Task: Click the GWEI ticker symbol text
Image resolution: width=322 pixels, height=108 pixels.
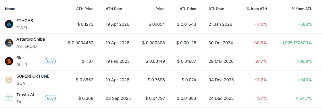Action: click(x=22, y=28)
